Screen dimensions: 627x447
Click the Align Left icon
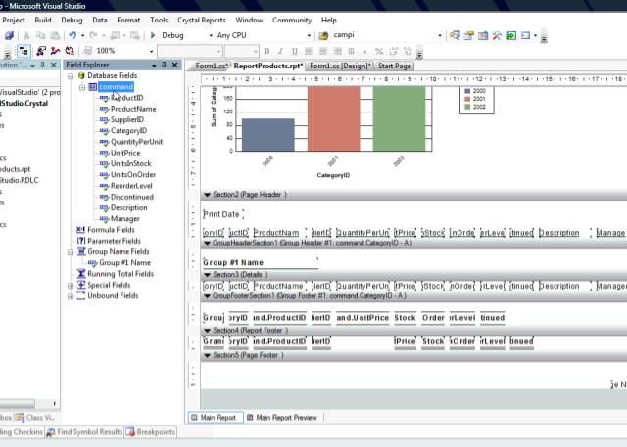click(x=309, y=51)
